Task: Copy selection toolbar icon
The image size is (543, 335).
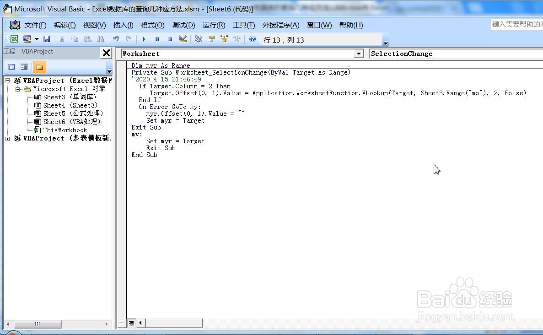Action: coord(75,39)
